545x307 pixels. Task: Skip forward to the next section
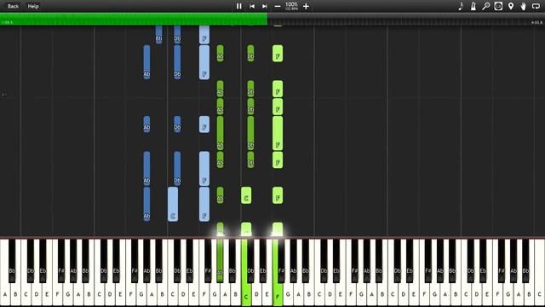[265, 6]
